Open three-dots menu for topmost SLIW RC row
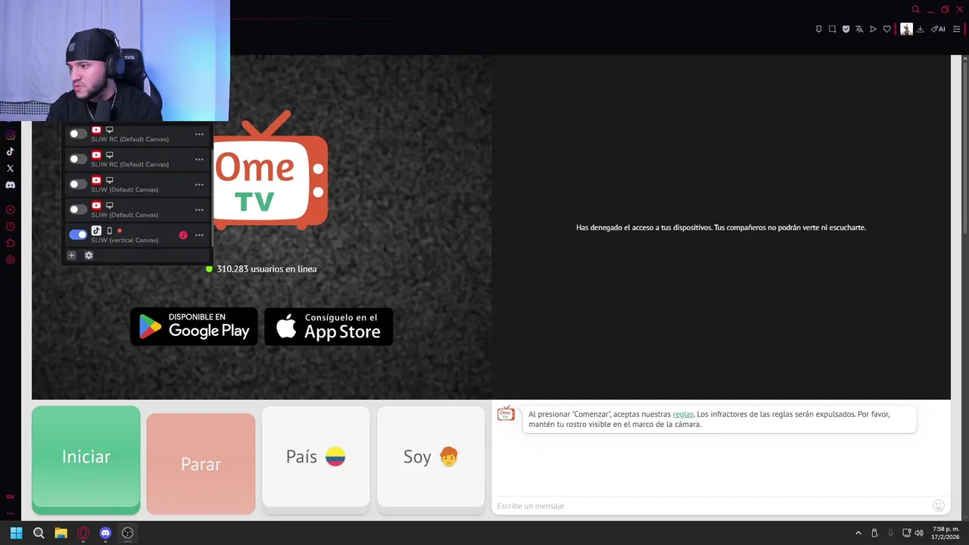The image size is (969, 545). 199,134
